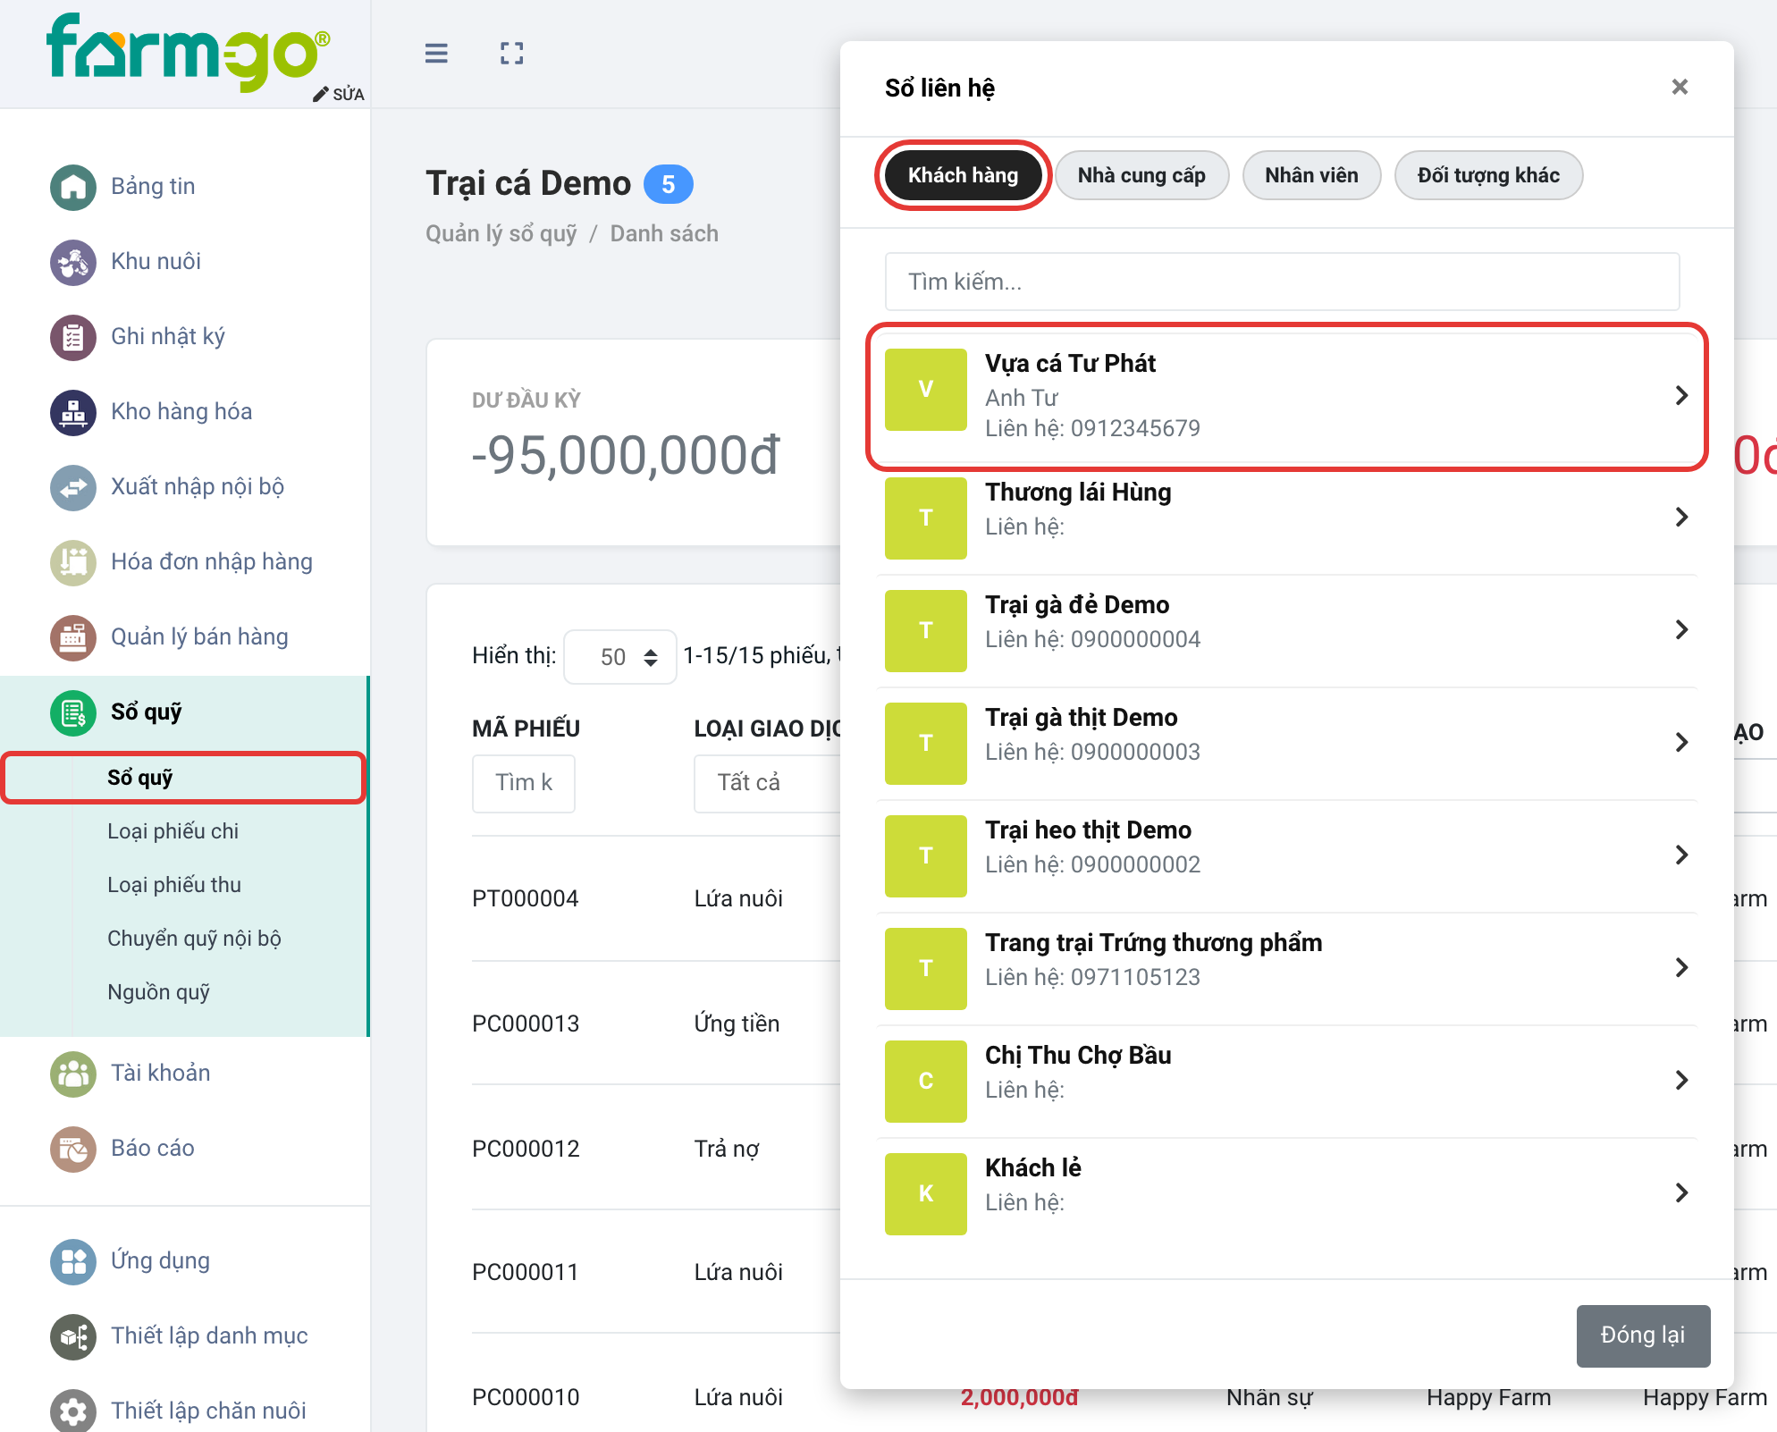This screenshot has width=1777, height=1432.
Task: Click the Mã phiếu search box
Action: 524,783
